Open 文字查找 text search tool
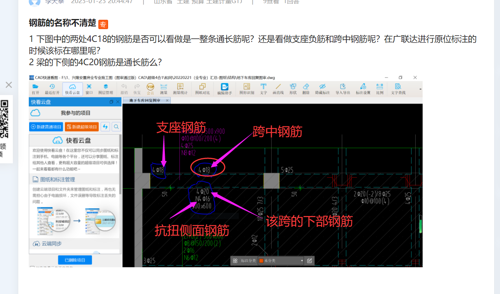The width and height of the screenshot is (500, 294). [x=398, y=89]
